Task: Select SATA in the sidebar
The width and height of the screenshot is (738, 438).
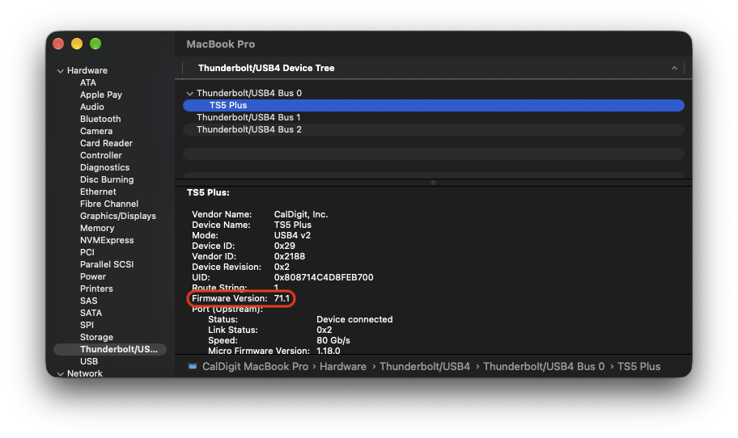Action: 91,313
